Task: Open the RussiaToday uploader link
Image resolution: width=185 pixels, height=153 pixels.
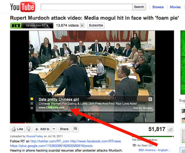Action: coord(35,136)
